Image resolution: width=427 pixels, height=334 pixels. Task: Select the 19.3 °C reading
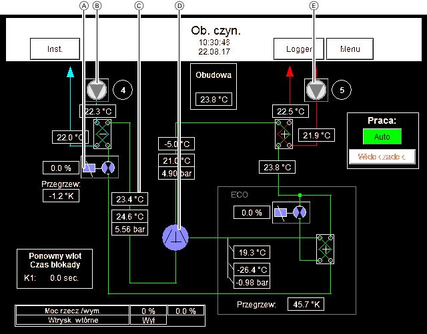pyautogui.click(x=252, y=252)
